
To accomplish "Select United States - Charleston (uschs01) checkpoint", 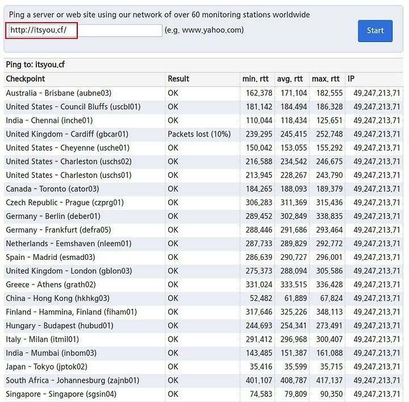I will pyautogui.click(x=69, y=175).
